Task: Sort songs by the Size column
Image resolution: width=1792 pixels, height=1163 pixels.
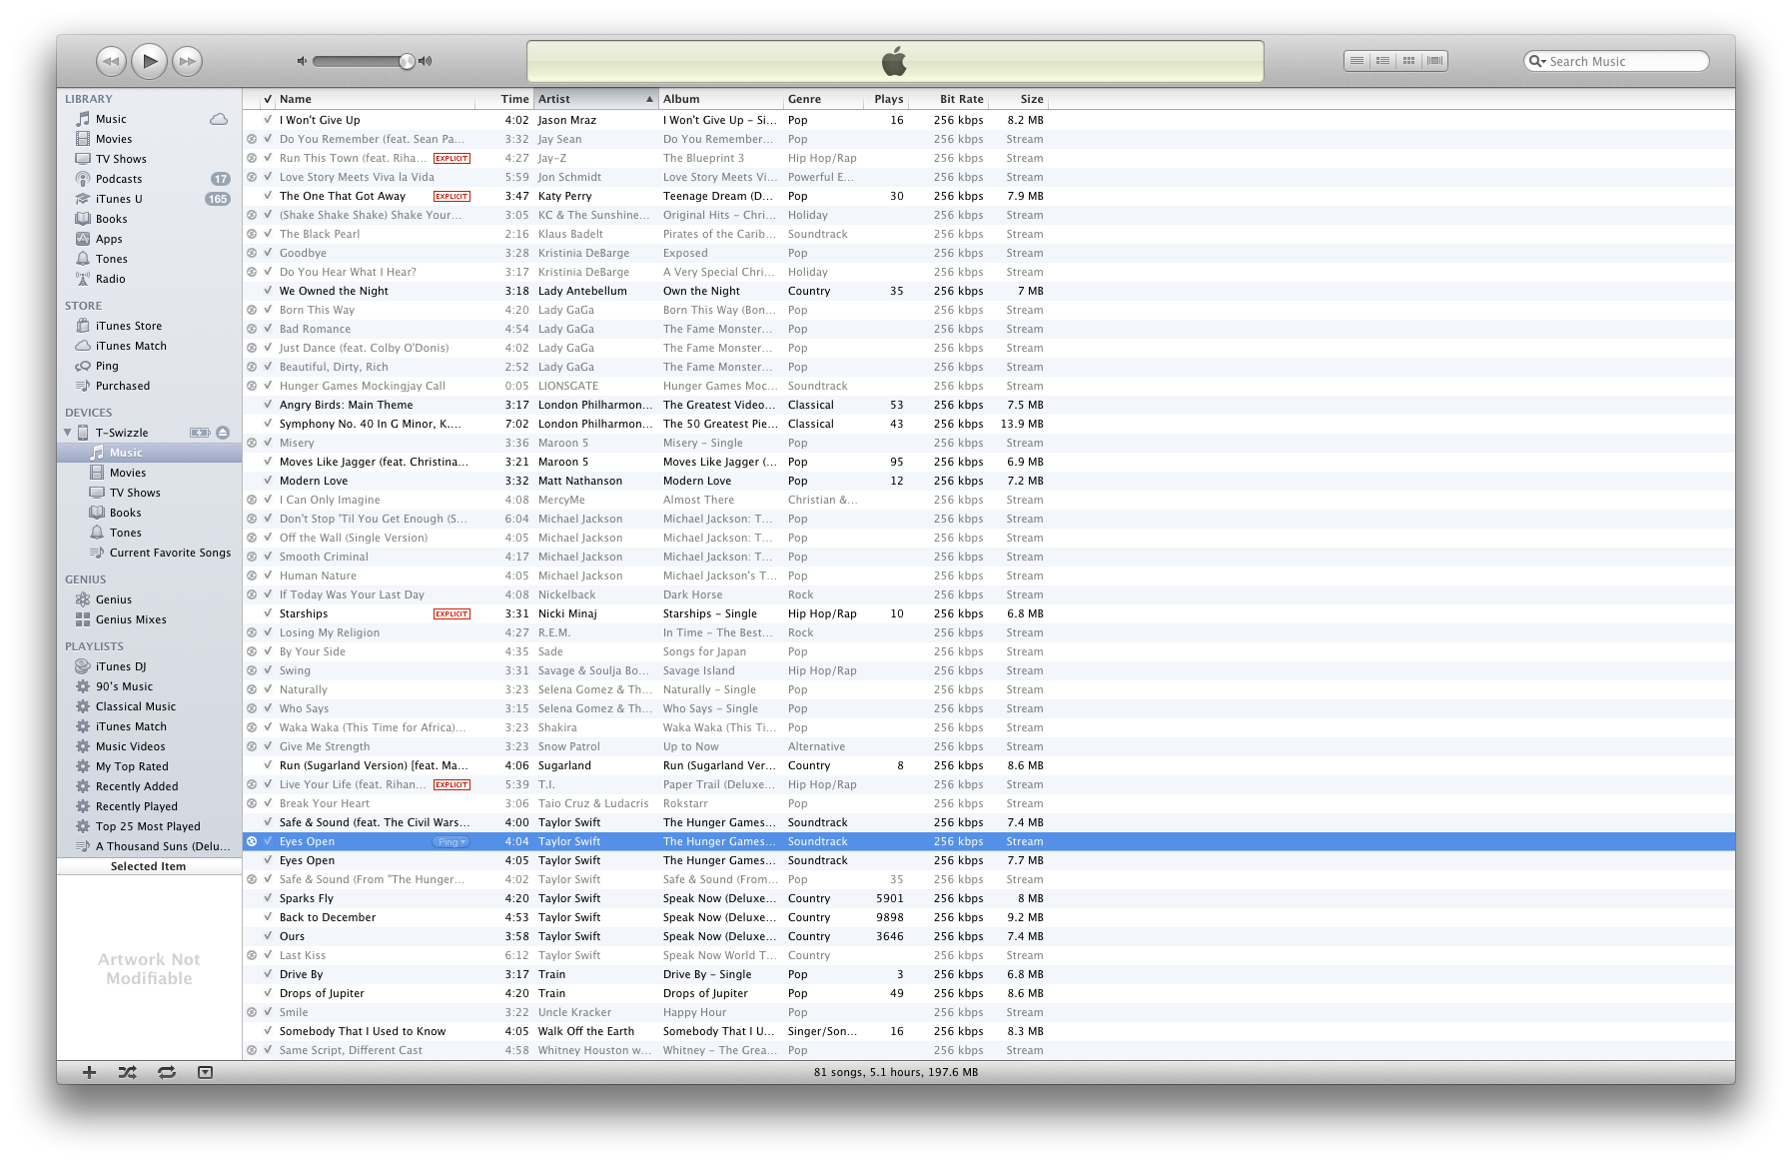Action: click(x=1019, y=99)
